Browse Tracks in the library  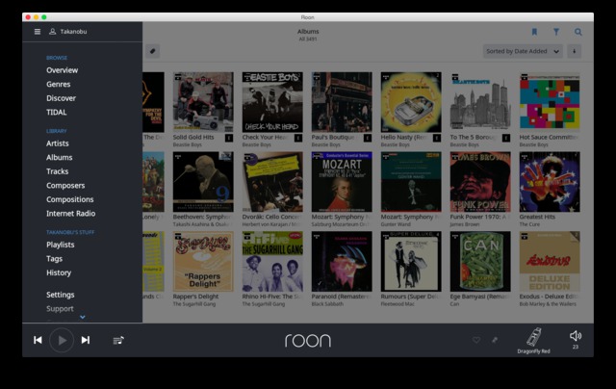click(58, 171)
